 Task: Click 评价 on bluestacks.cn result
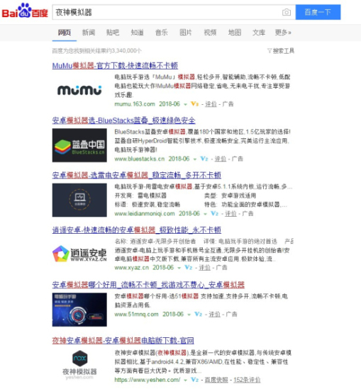pos(221,159)
